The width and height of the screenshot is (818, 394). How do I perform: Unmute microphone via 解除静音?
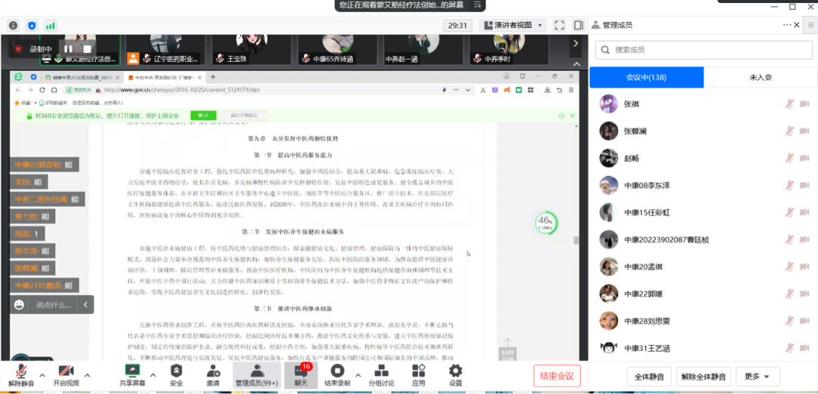point(21,375)
